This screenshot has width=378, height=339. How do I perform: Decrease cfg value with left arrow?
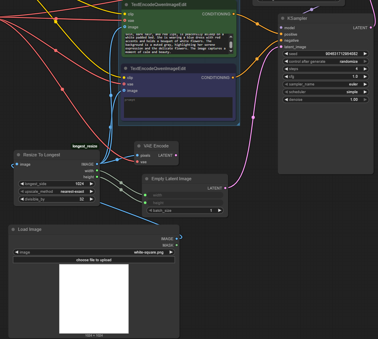click(286, 77)
